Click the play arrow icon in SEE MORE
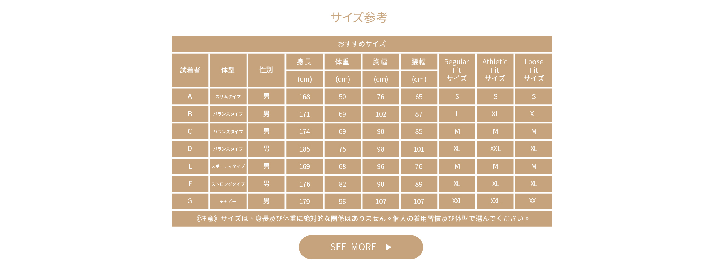 click(389, 247)
